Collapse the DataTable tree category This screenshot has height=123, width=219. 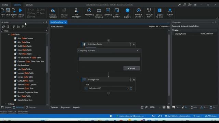pyautogui.click(x=9, y=35)
